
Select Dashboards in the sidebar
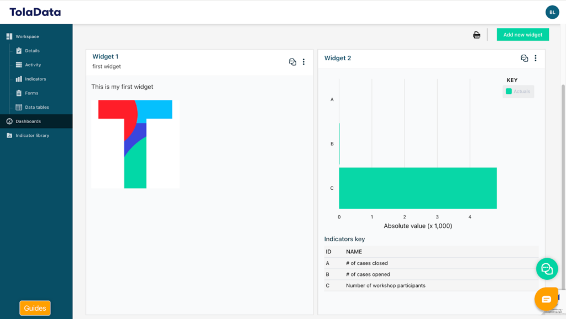pos(28,121)
